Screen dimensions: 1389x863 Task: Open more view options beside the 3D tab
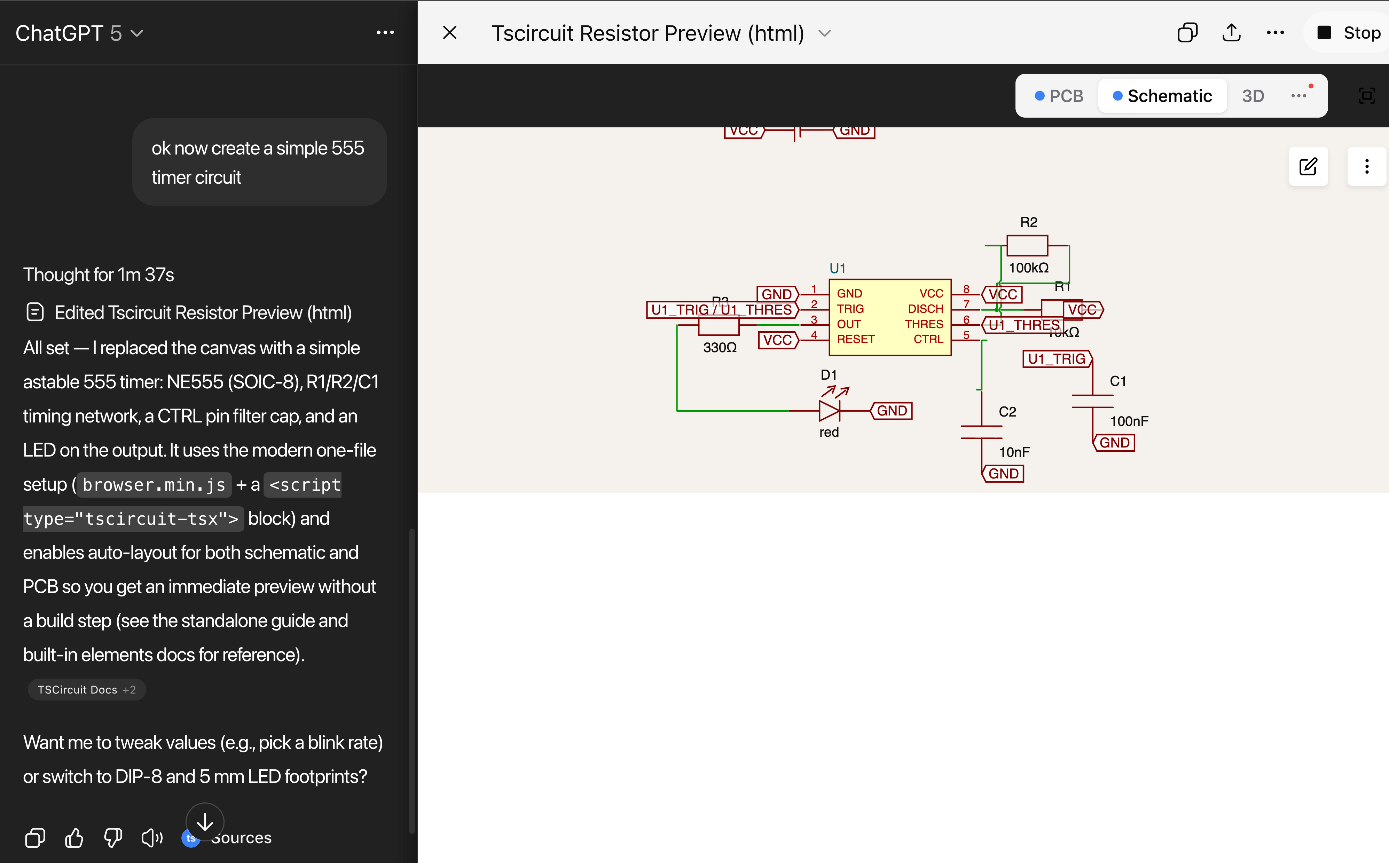pyautogui.click(x=1299, y=96)
